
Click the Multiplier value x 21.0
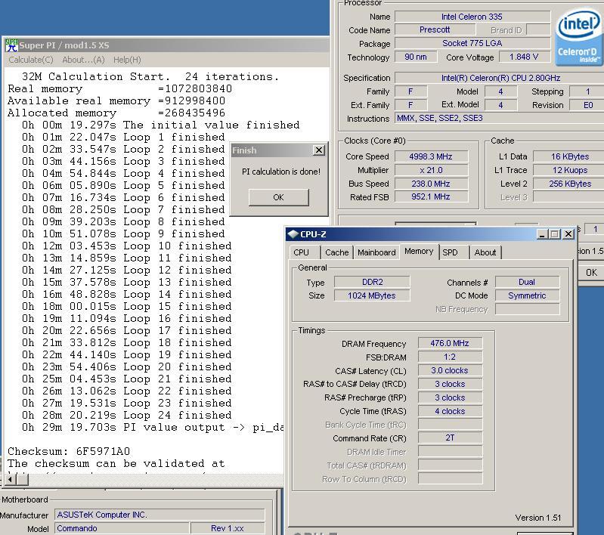point(431,170)
